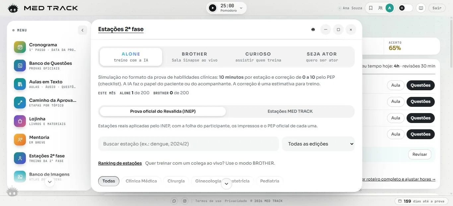This screenshot has width=453, height=206.
Task: Open Ana Souza's profile avatar
Action: (390, 8)
